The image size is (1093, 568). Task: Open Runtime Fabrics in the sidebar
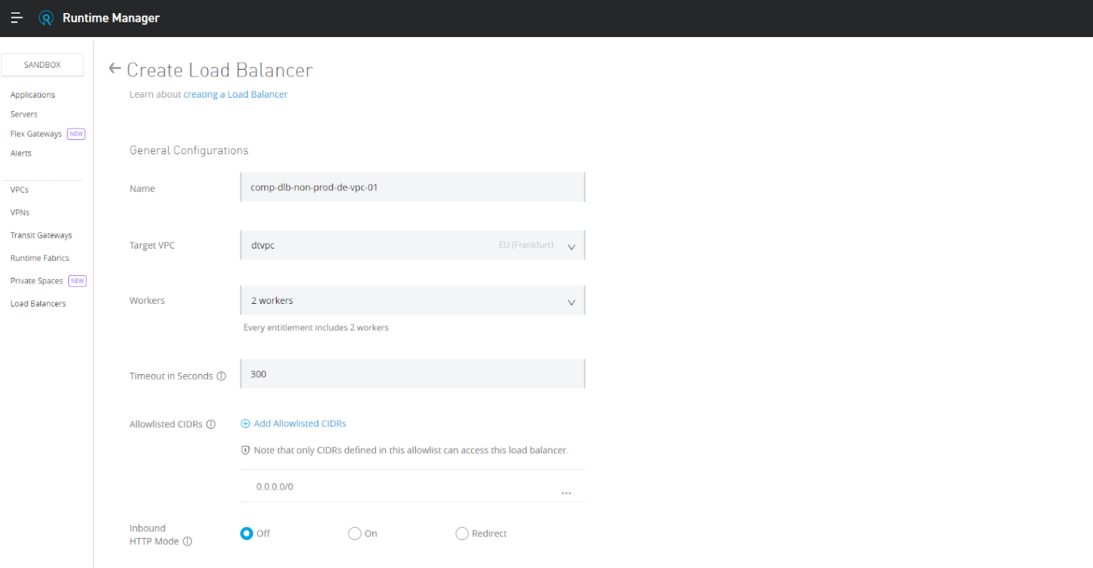(x=40, y=258)
